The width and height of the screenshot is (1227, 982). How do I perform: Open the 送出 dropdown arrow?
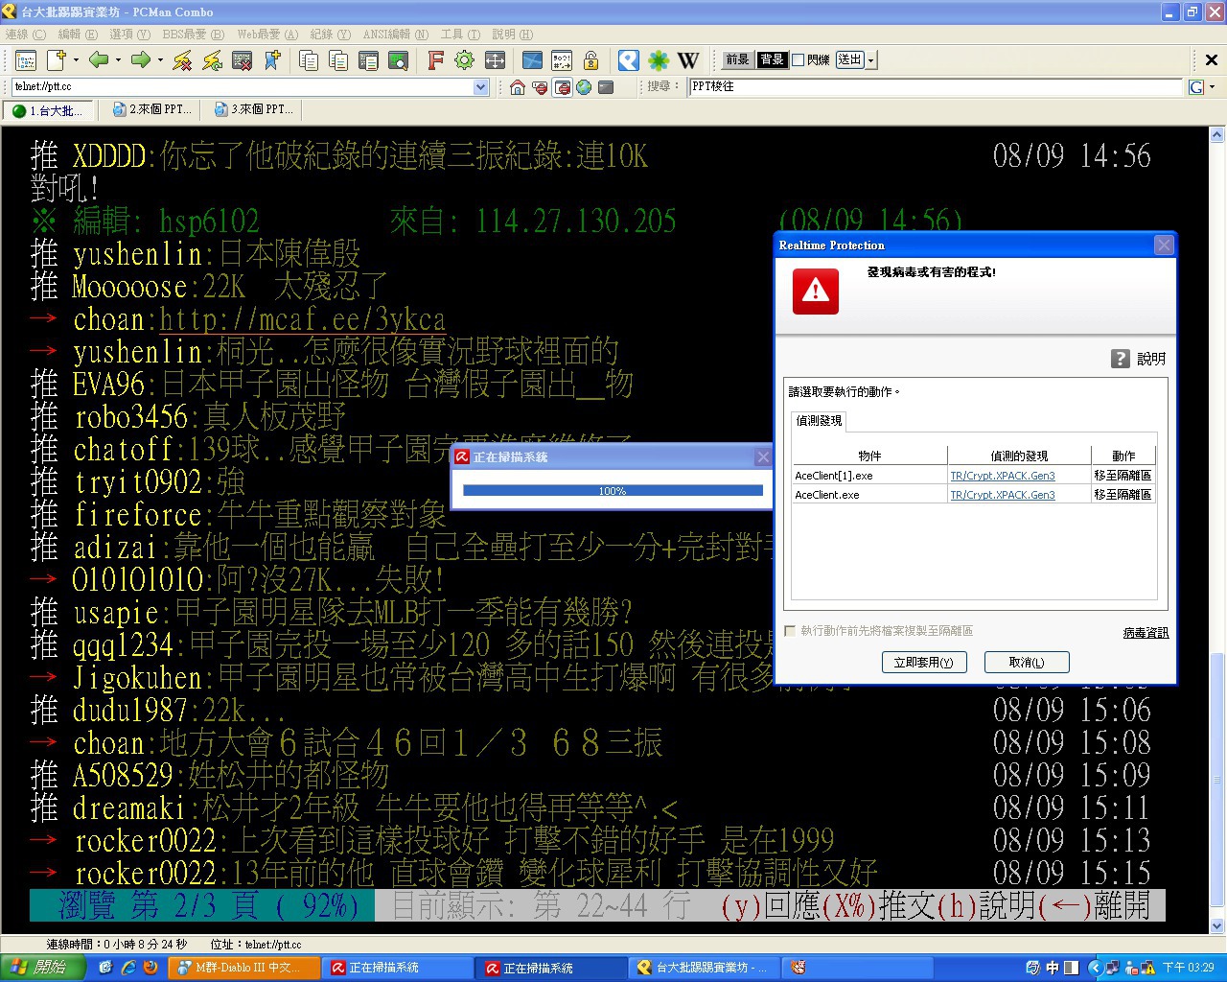[870, 60]
